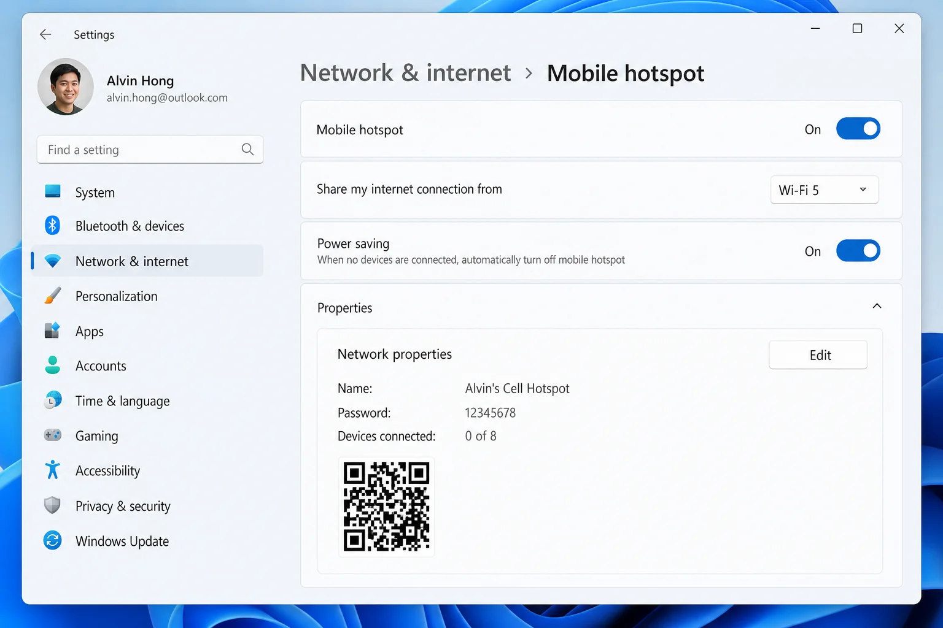Select Network & internet in sidebar
Screen dimensions: 943x628
[147, 261]
